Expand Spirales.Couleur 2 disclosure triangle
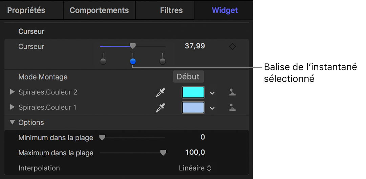366x179 pixels. click(x=13, y=92)
